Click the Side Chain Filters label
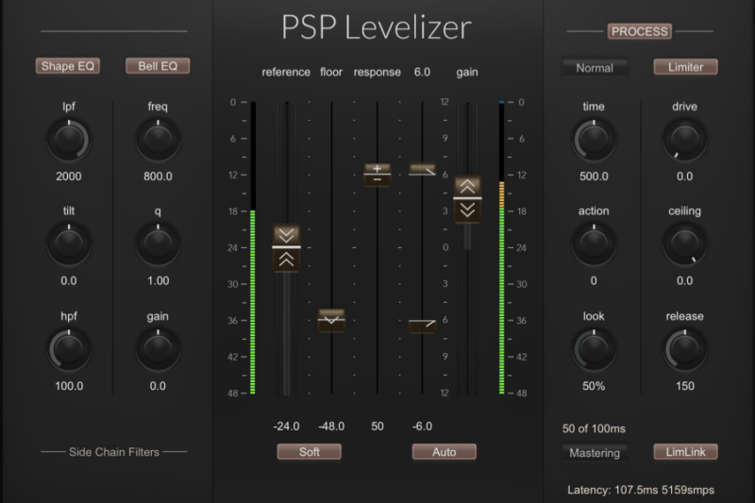The image size is (755, 503). [114, 452]
